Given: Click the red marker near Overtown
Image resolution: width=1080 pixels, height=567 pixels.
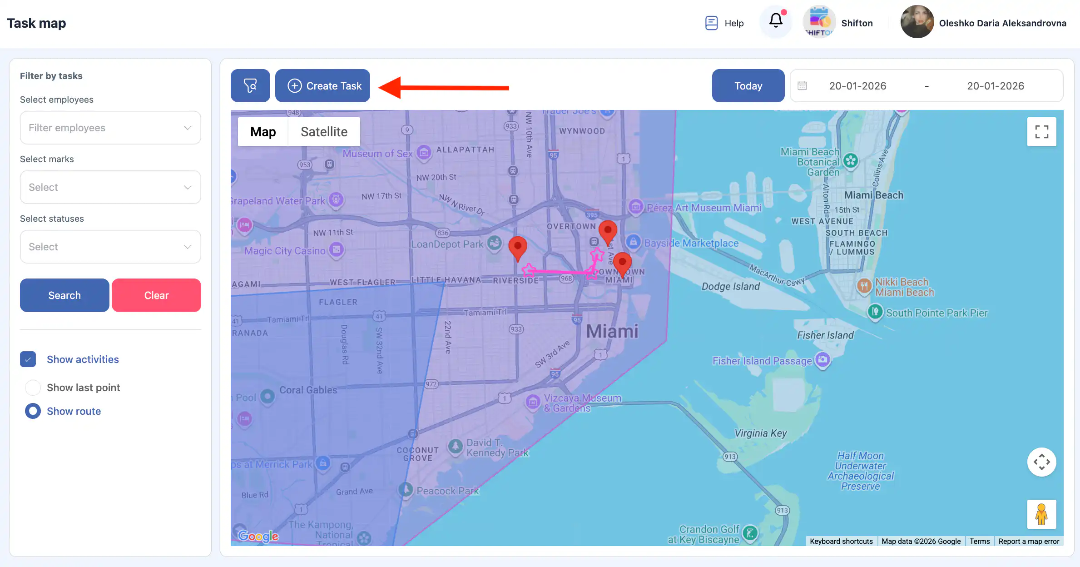Looking at the screenshot, I should 608,231.
